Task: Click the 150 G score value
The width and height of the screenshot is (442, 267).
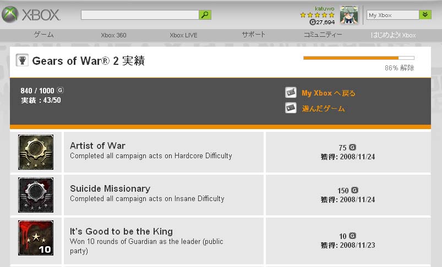Action: [343, 191]
